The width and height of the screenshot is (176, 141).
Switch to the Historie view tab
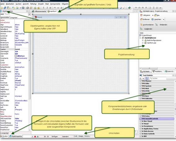87,136
